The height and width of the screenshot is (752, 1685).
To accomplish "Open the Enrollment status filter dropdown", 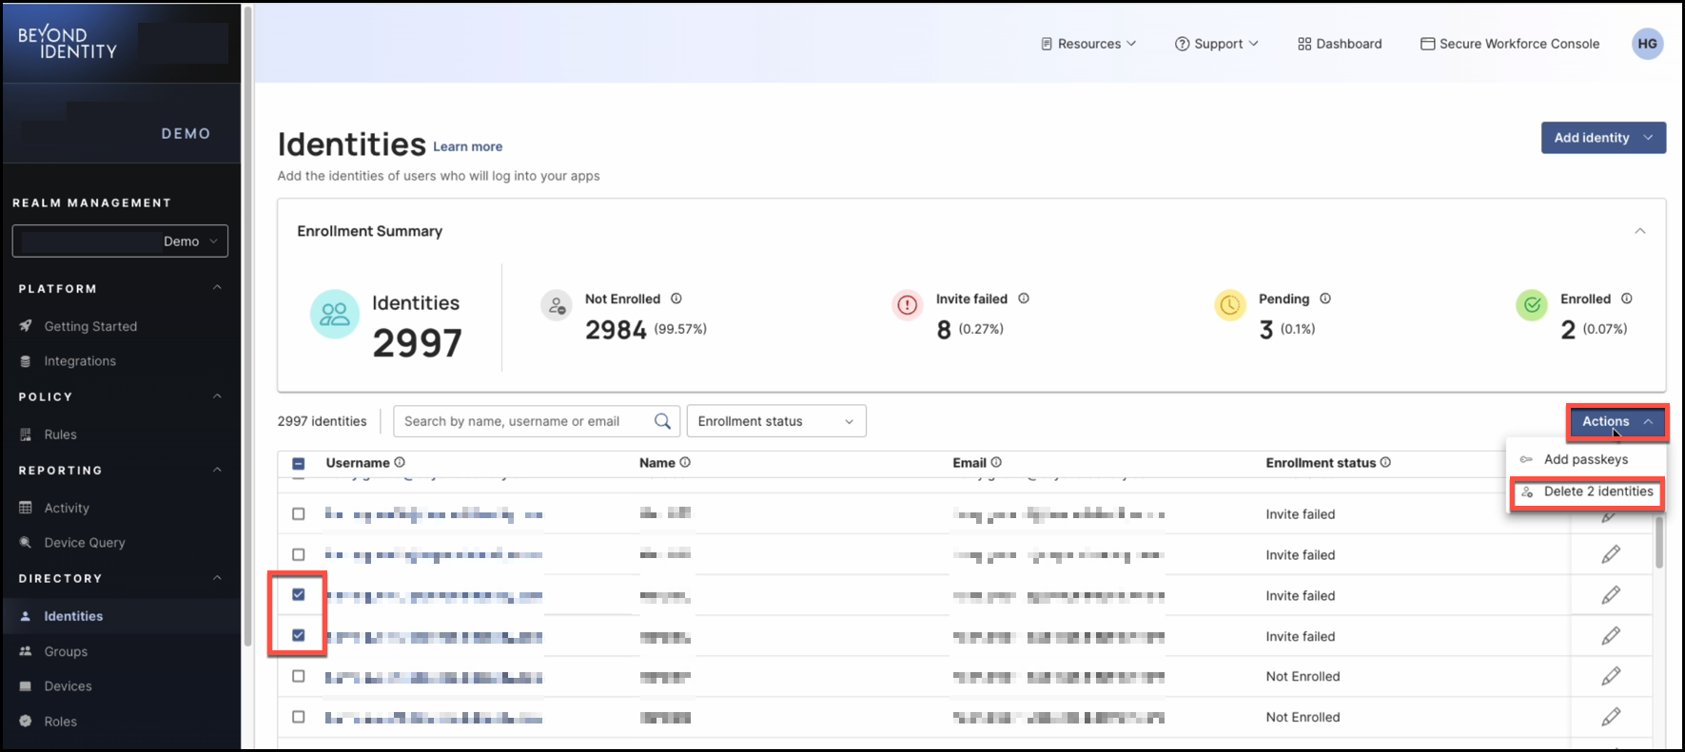I will click(x=776, y=421).
